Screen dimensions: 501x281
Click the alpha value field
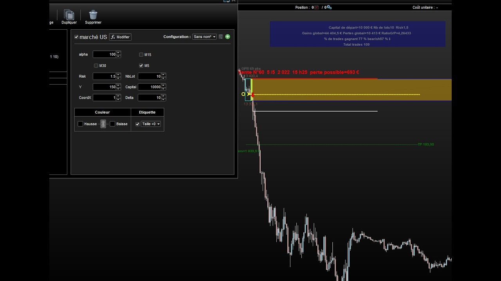coord(105,55)
